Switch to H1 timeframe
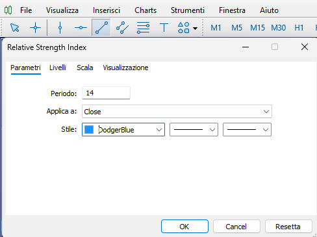 tap(299, 28)
